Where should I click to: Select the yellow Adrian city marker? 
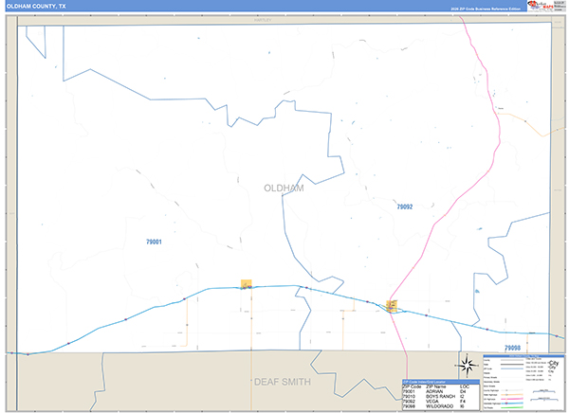coord(246,284)
